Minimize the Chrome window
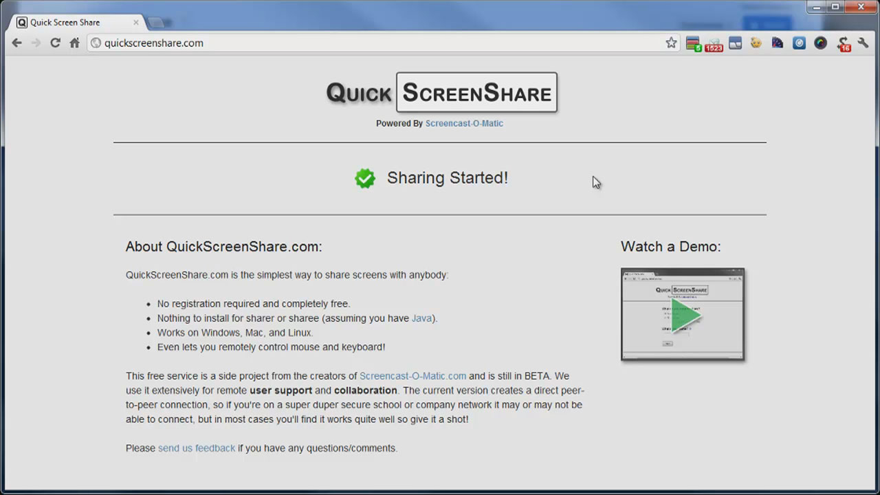Image resolution: width=880 pixels, height=495 pixels. coord(817,7)
